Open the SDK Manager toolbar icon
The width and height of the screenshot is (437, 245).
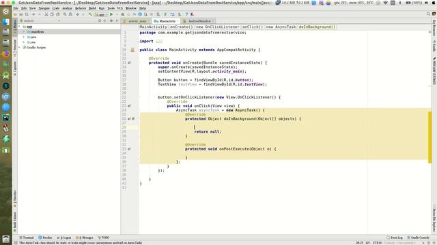(x=180, y=14)
